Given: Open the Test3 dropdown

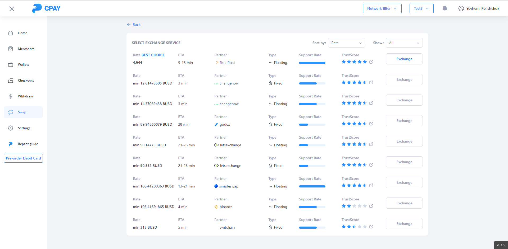Looking at the screenshot, I should click(x=421, y=8).
